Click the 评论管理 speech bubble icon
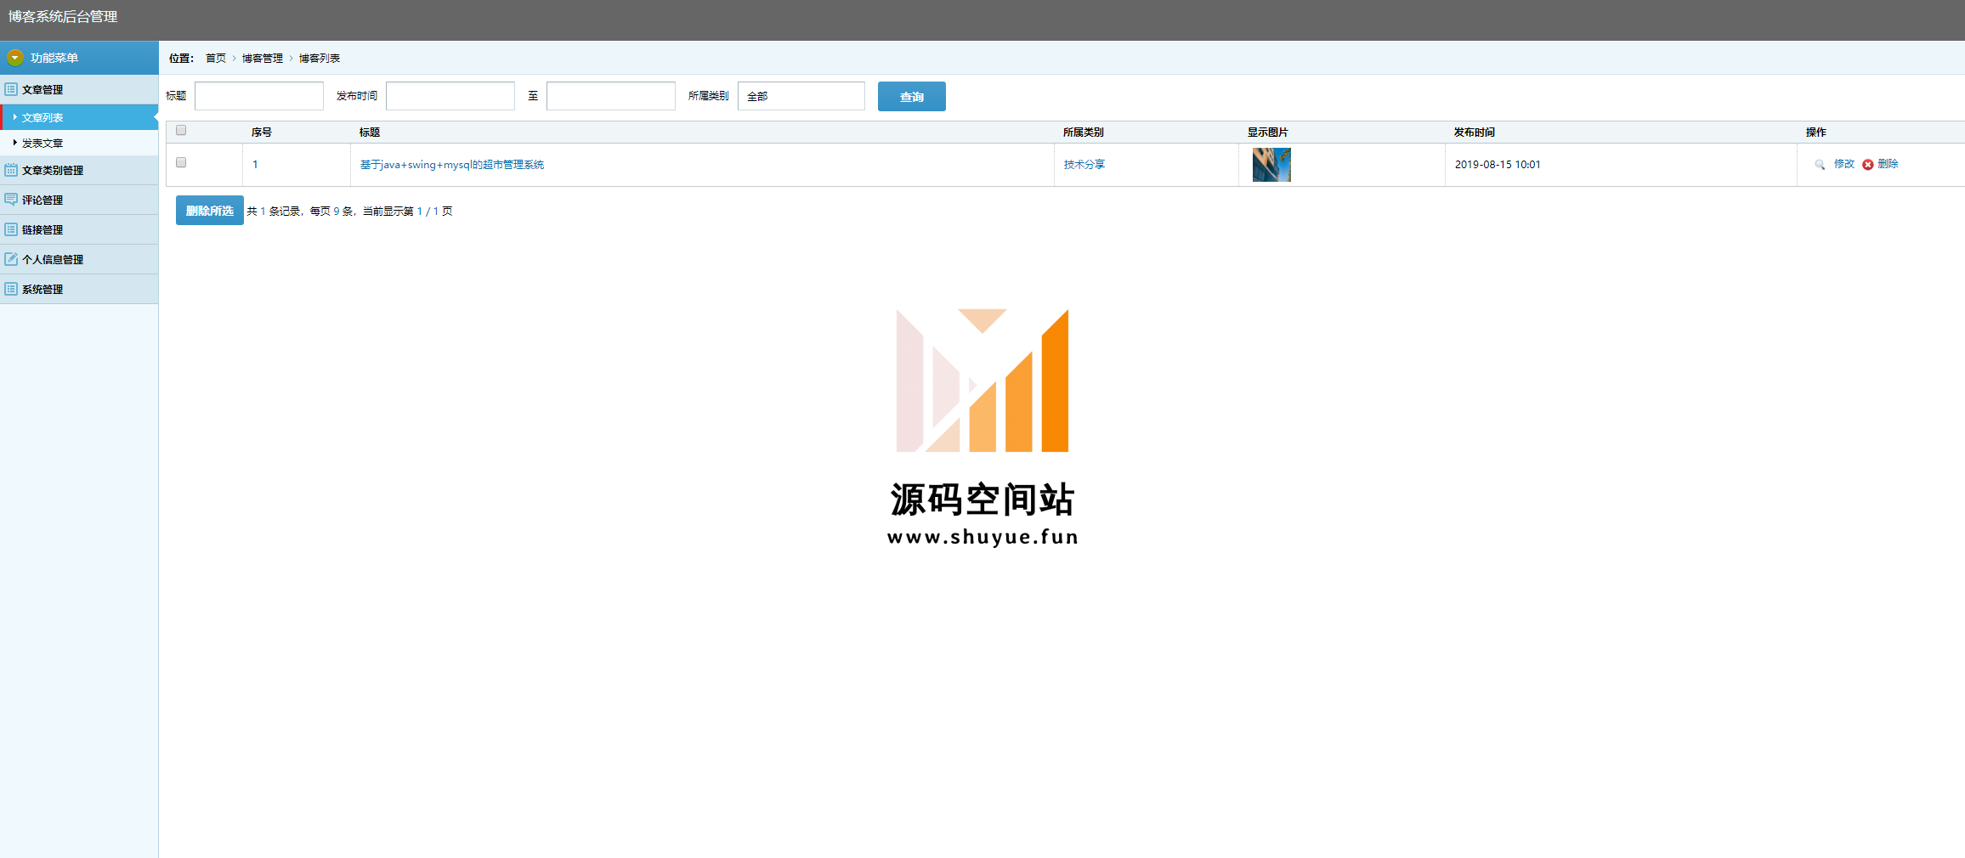Screen dimensions: 1965x858 click(x=11, y=200)
